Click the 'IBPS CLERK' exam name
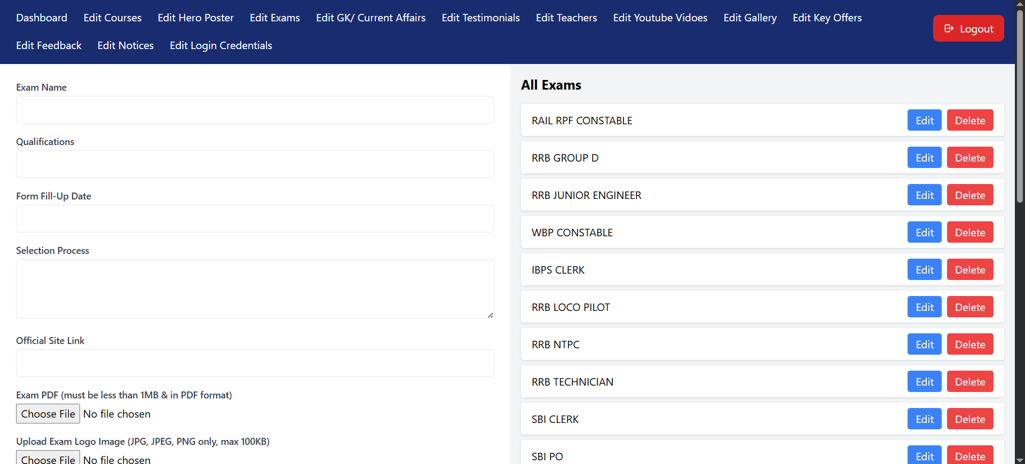This screenshot has height=464, width=1025. (558, 270)
